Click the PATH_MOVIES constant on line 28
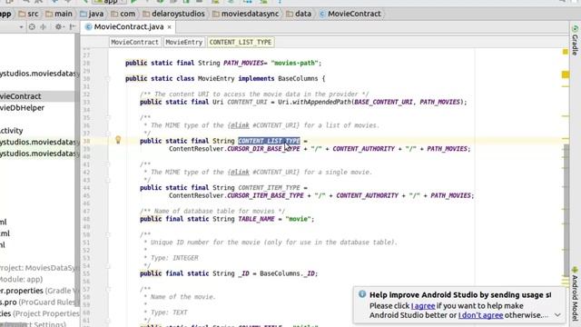Image resolution: width=581 pixels, height=327 pixels. pos(243,63)
